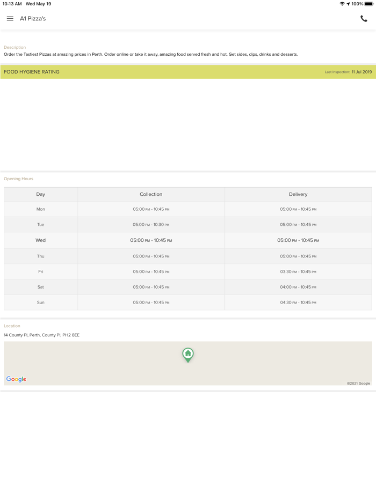Tap the A1 Pizza's title
The image size is (376, 501).
33,19
